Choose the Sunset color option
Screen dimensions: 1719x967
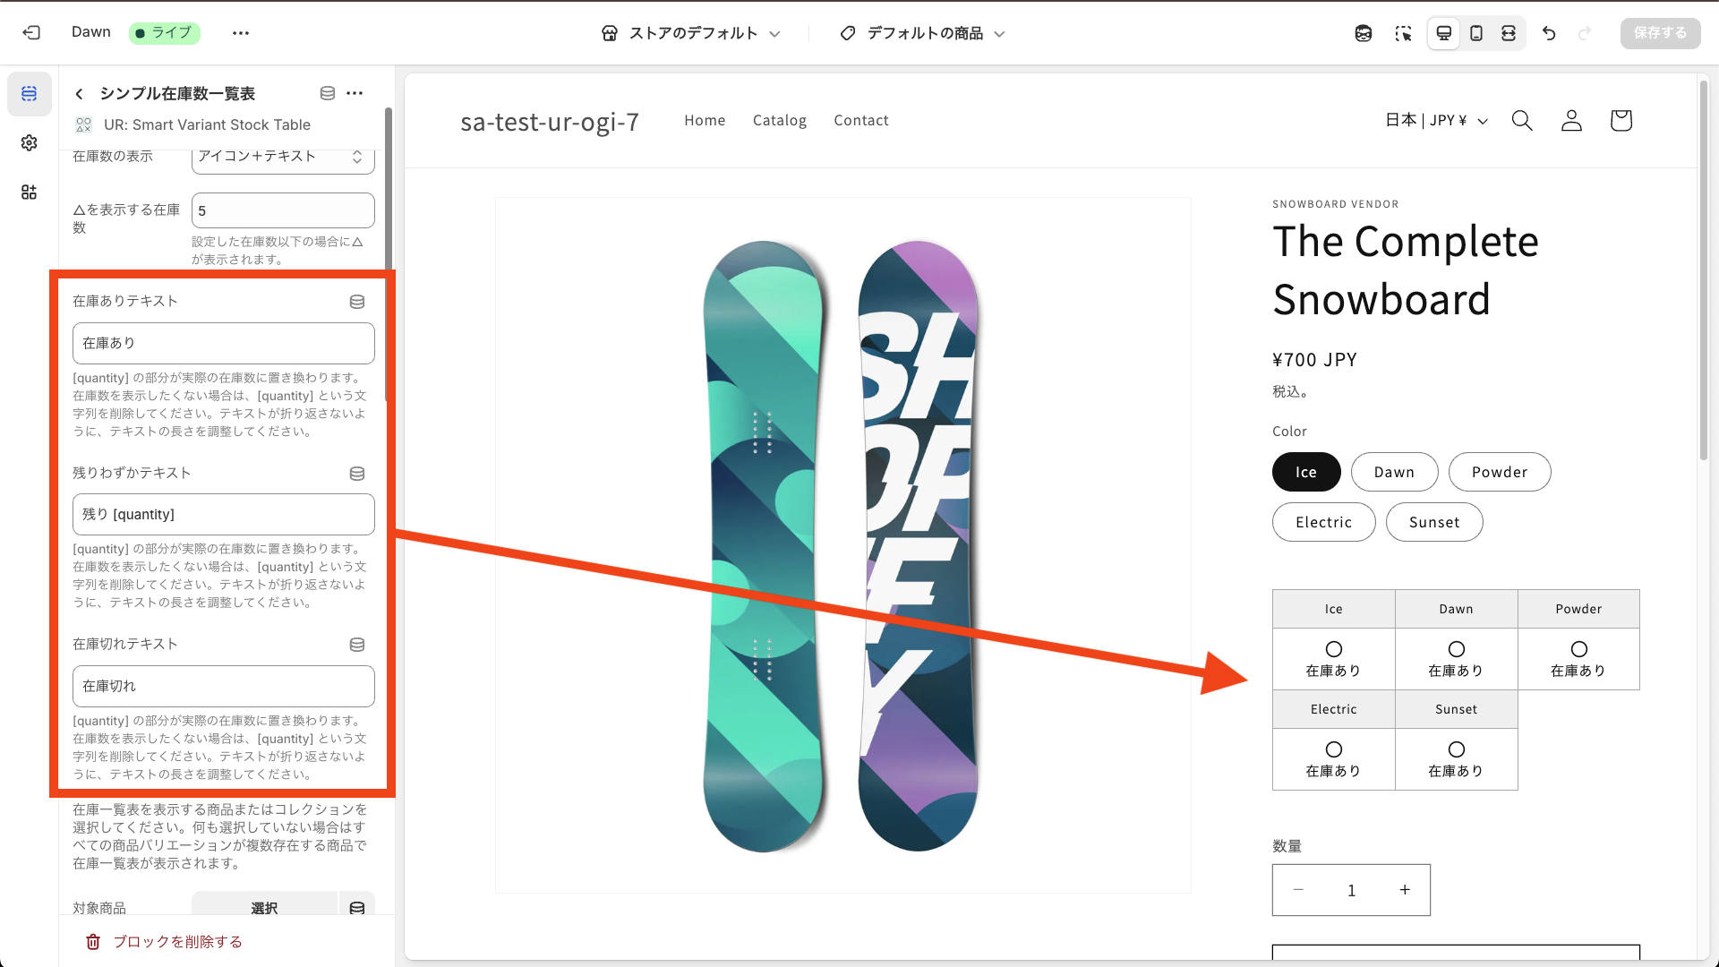(1433, 522)
